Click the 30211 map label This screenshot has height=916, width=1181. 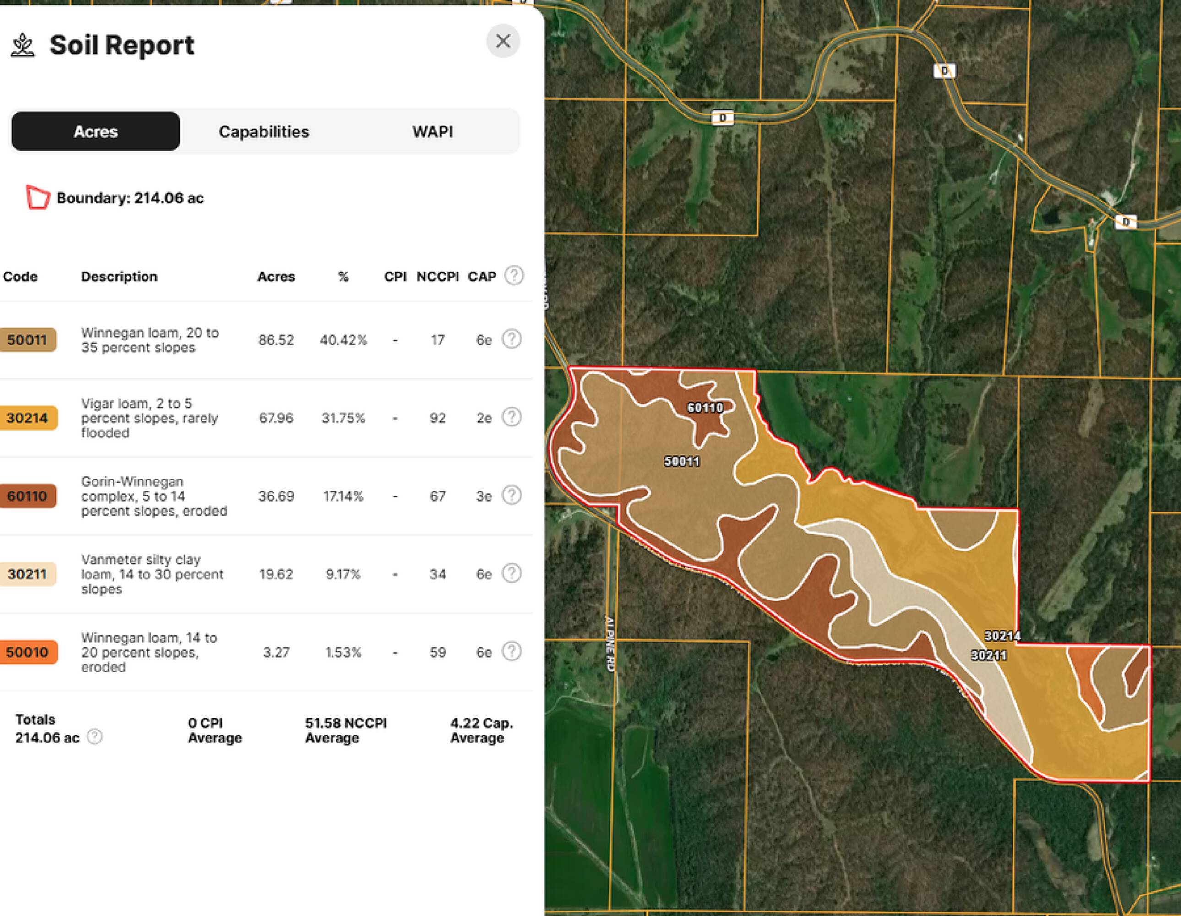click(989, 655)
